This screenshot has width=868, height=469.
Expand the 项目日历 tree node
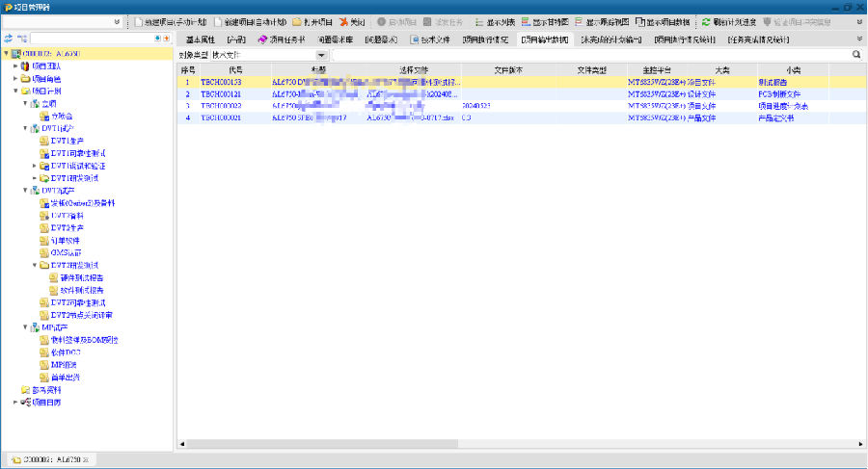click(x=15, y=403)
